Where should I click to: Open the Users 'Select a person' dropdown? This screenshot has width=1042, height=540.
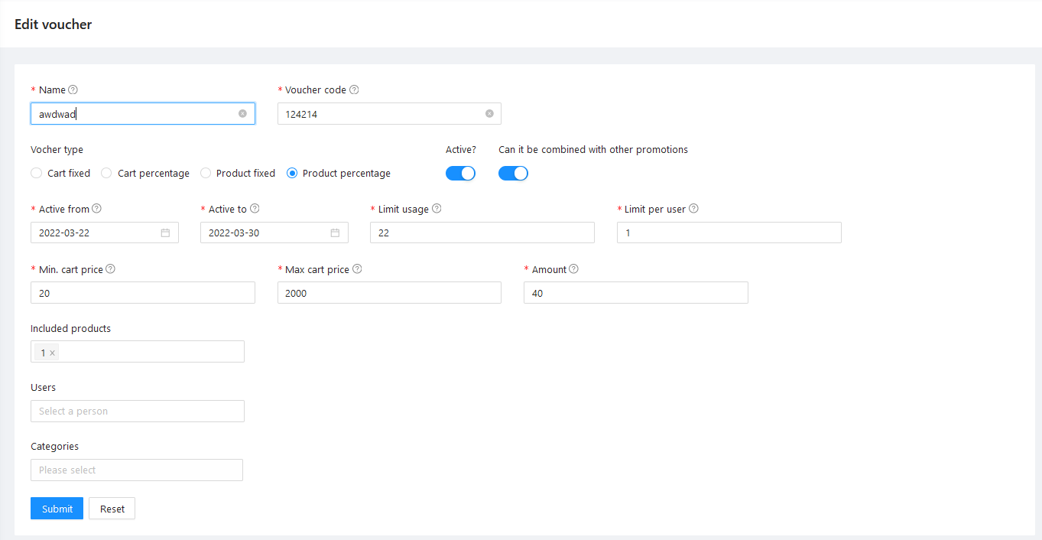click(138, 411)
